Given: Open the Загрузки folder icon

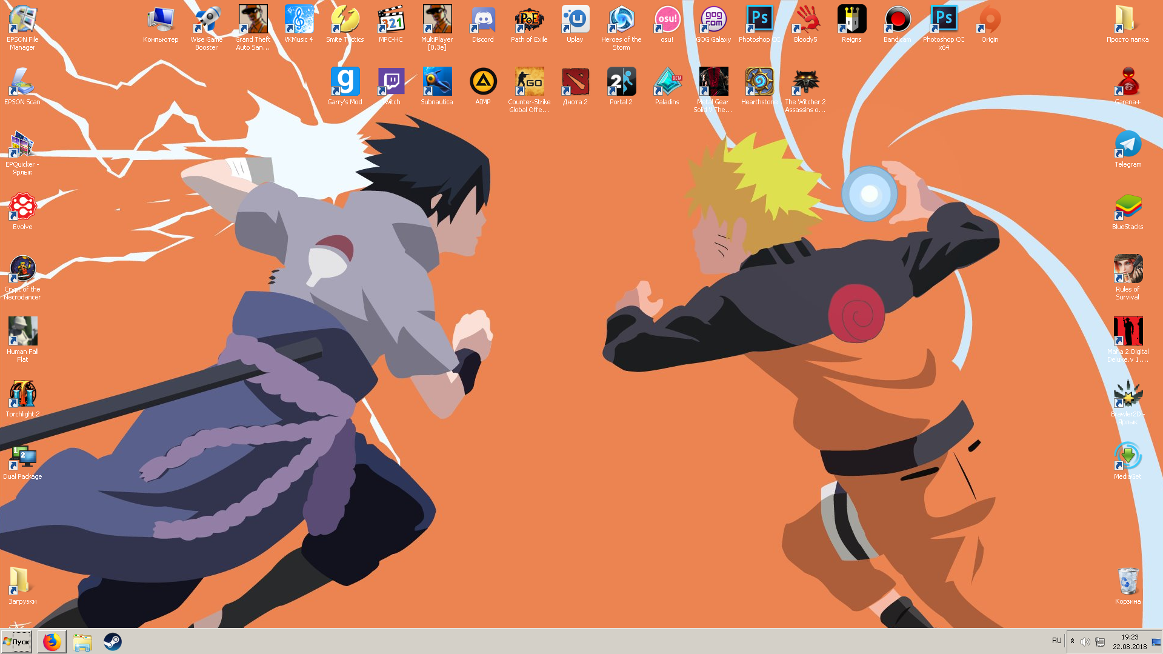Looking at the screenshot, I should (x=22, y=586).
